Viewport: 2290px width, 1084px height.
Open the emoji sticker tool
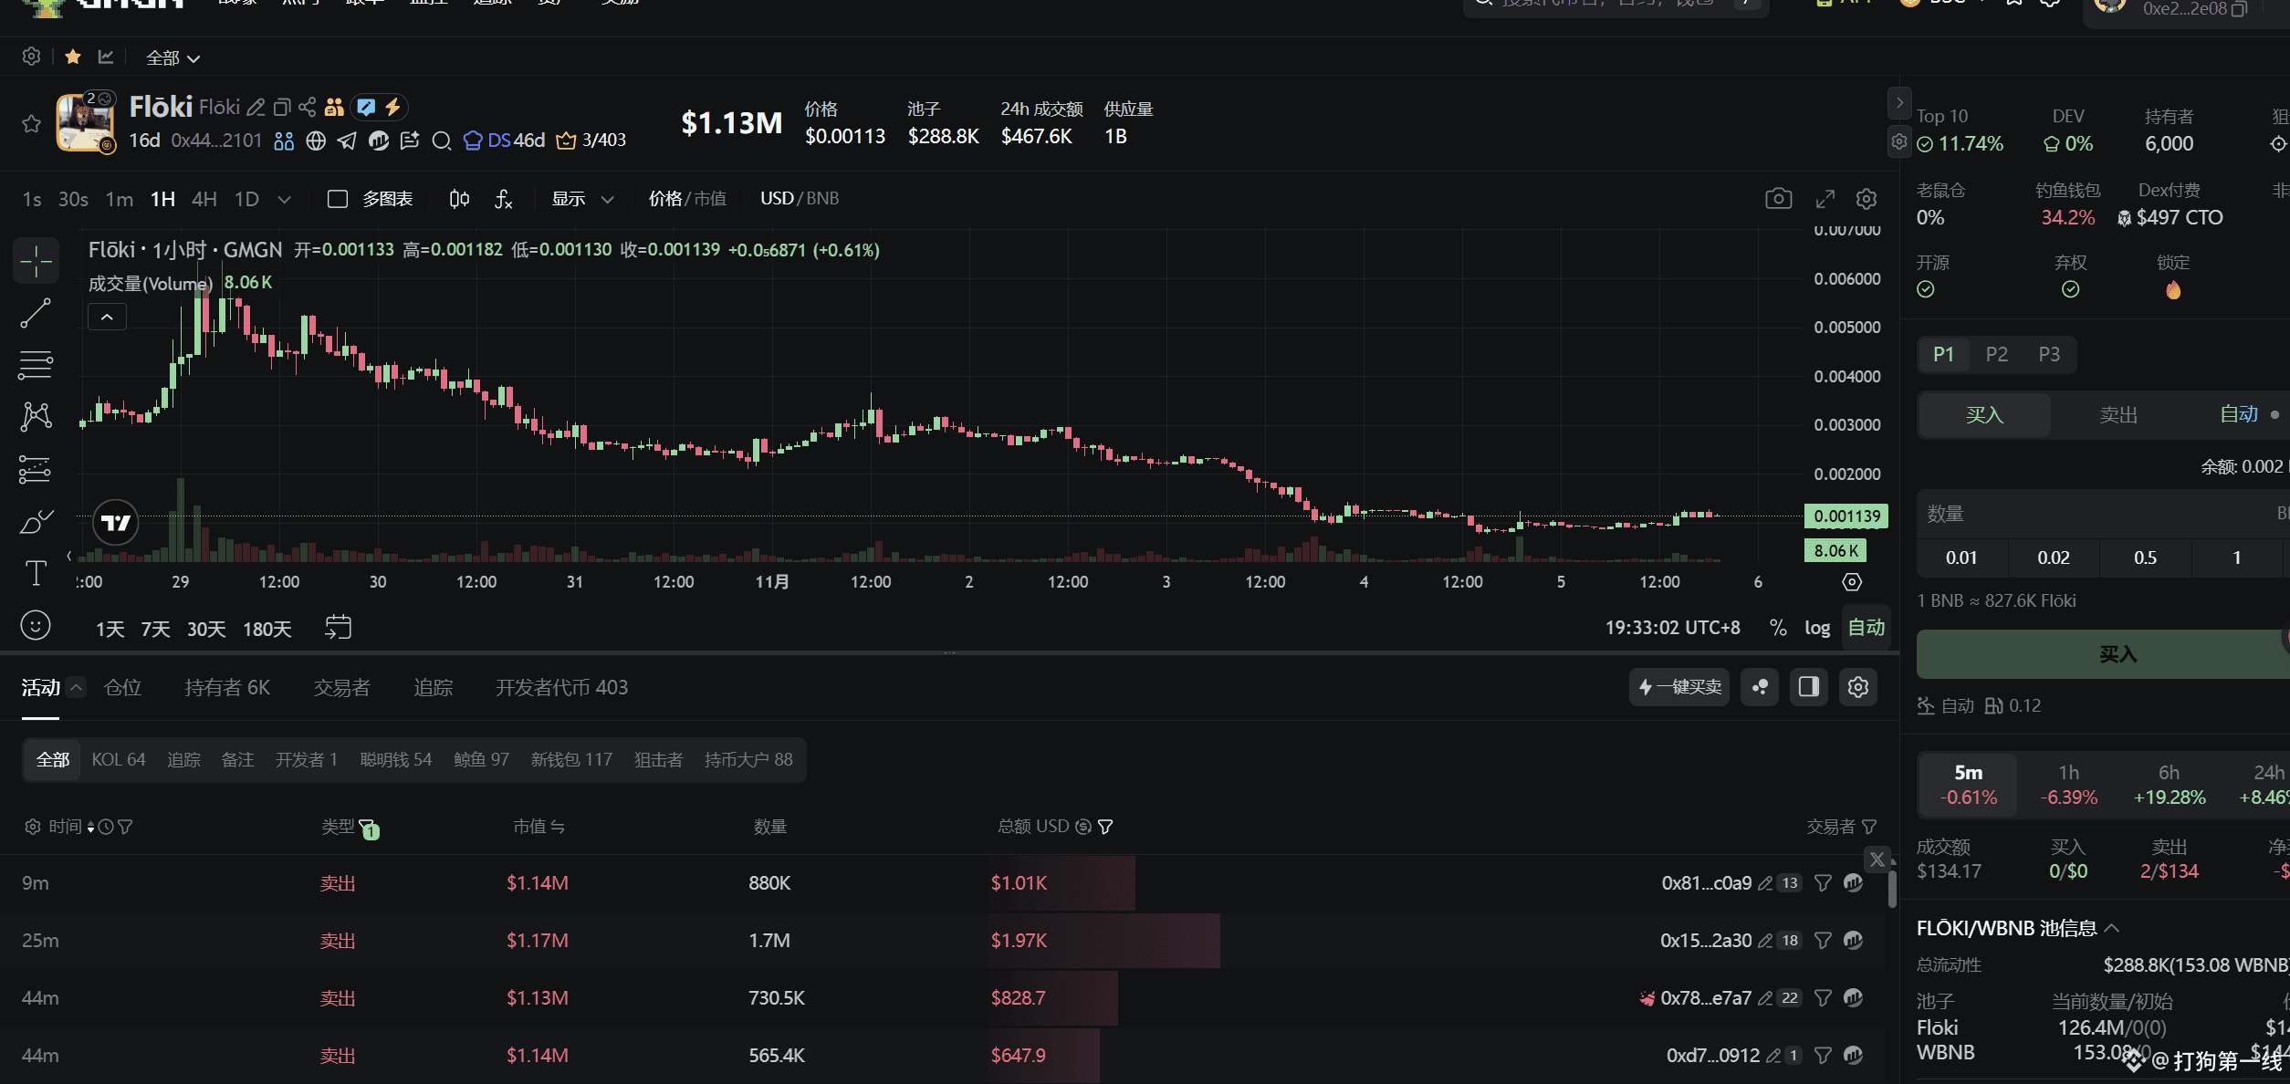36,626
